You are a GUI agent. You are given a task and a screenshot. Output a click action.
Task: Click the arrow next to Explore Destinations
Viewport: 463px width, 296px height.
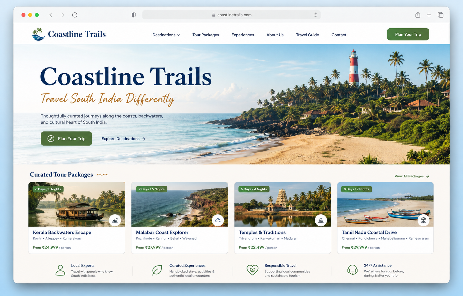click(144, 139)
